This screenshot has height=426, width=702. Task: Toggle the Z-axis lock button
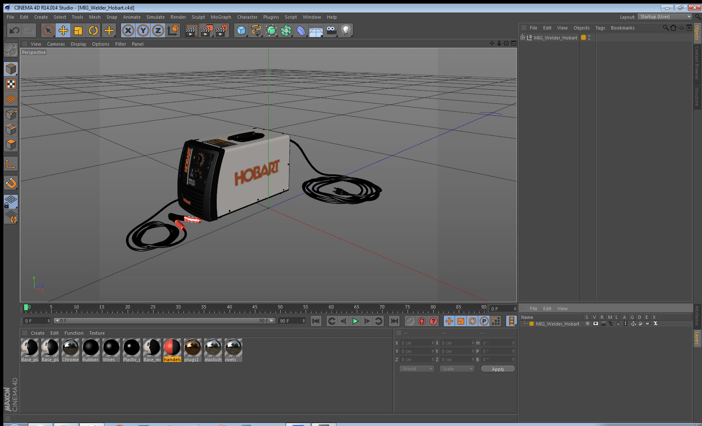(158, 30)
